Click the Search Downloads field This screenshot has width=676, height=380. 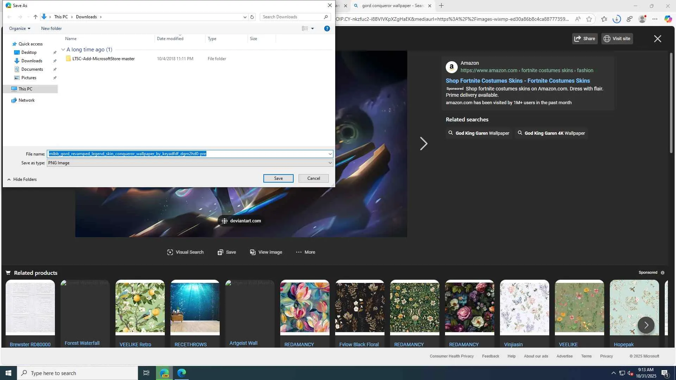point(292,17)
